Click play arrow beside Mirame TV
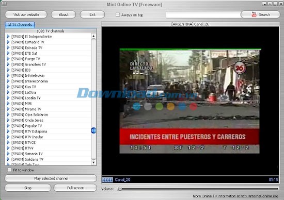Screen dimensions: 284x200 8,109
